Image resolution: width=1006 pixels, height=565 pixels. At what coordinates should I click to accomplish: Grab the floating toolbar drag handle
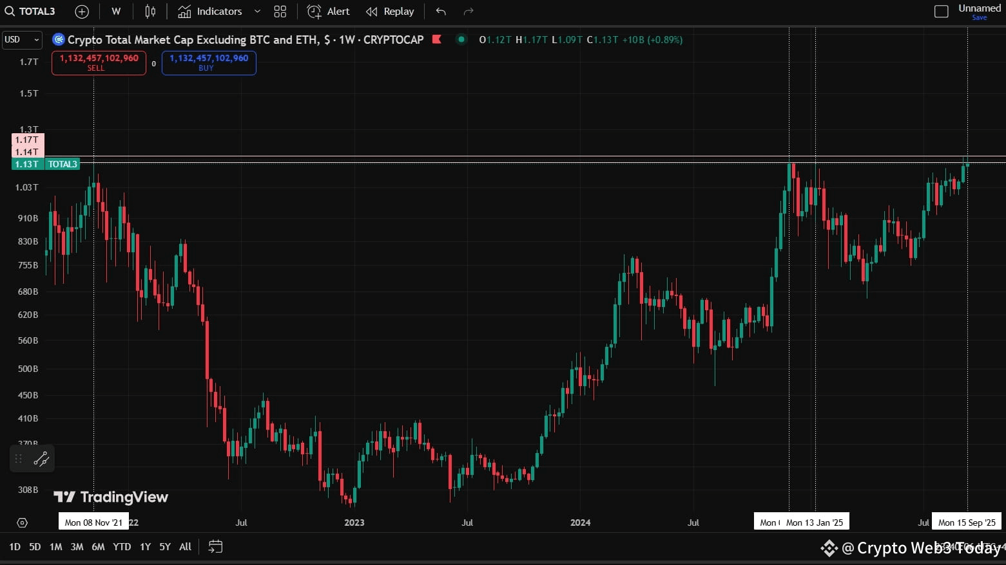point(19,459)
